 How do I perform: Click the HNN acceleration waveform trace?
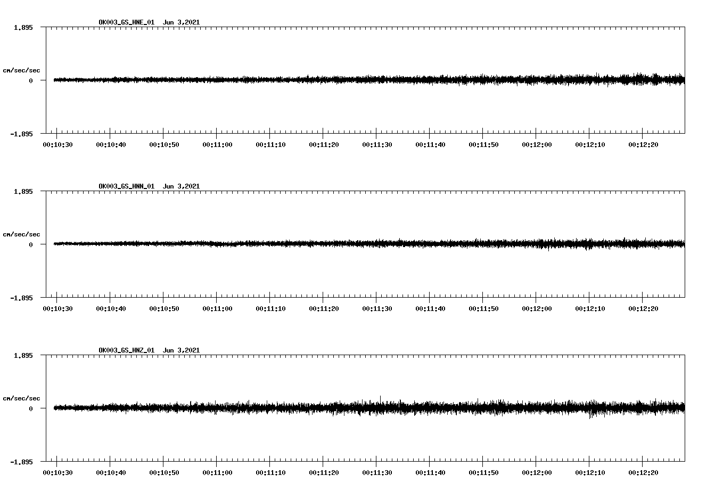click(x=369, y=244)
